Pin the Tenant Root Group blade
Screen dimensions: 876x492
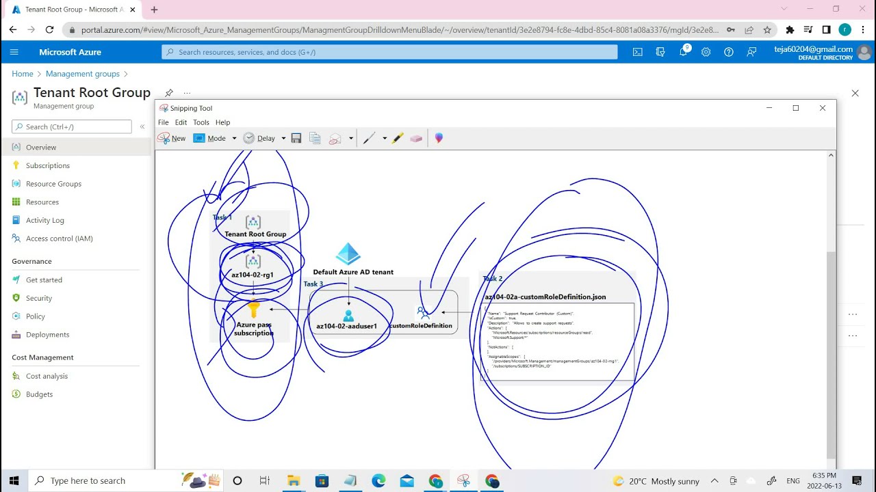[x=168, y=93]
